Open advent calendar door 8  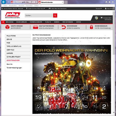point(85,88)
